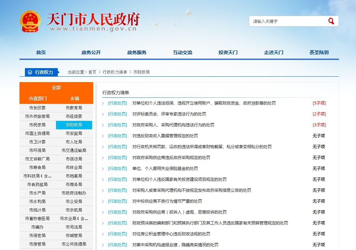Click 首页 in the breadcrumb path
The height and width of the screenshot is (250, 356).
point(92,72)
